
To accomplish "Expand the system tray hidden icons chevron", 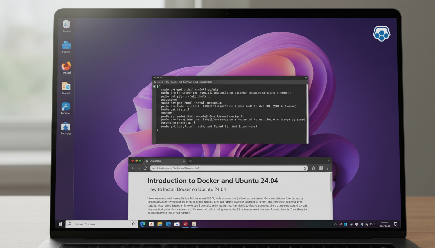I will click(336, 224).
